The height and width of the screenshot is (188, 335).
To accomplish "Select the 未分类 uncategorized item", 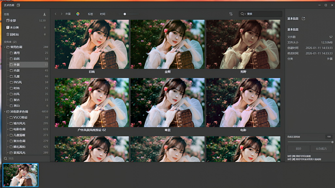I will click(14, 27).
